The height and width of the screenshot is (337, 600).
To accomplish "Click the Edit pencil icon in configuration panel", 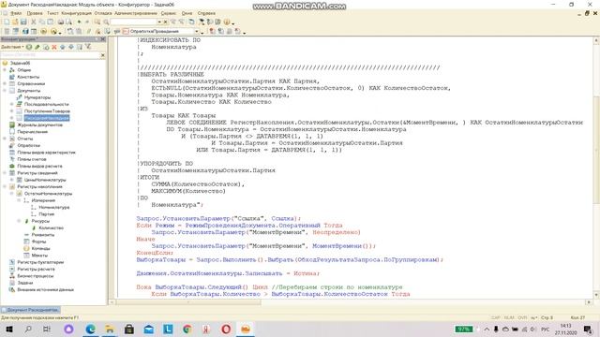I will (x=37, y=47).
